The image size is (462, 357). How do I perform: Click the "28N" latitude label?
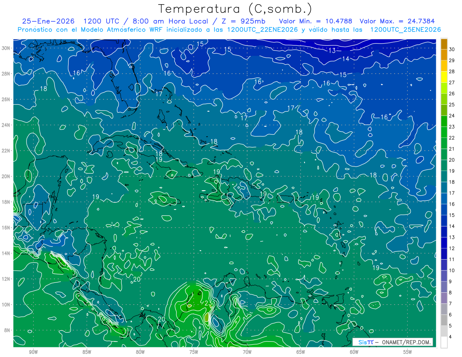pos(7,74)
